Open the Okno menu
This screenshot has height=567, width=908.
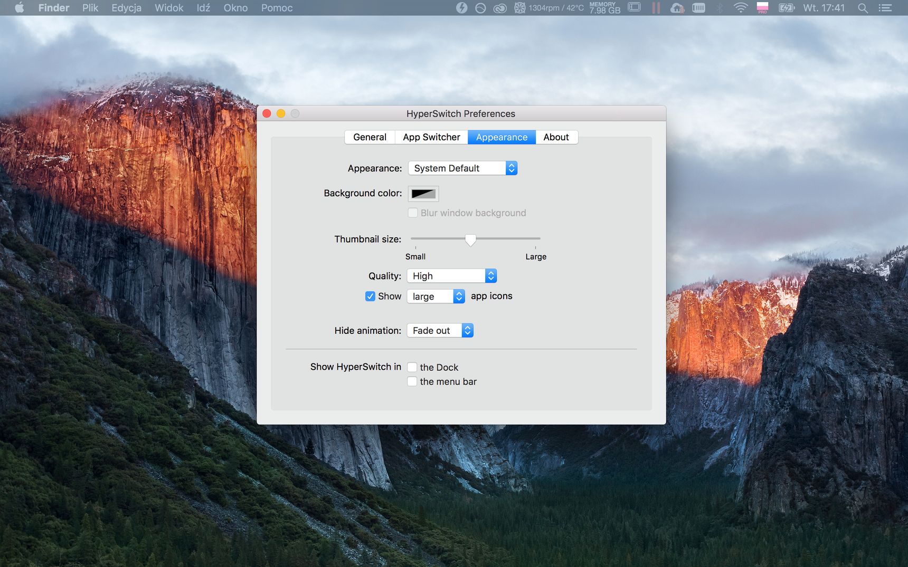(235, 8)
